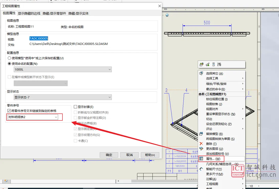Screen dimensions: 279x189
Task: Click the globe icon above the drawing sheet
Action: (x=167, y=15)
